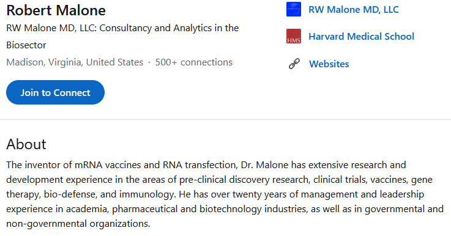Click the chain-link icon beside Websites
Screen dimensions: 451x236
click(294, 64)
